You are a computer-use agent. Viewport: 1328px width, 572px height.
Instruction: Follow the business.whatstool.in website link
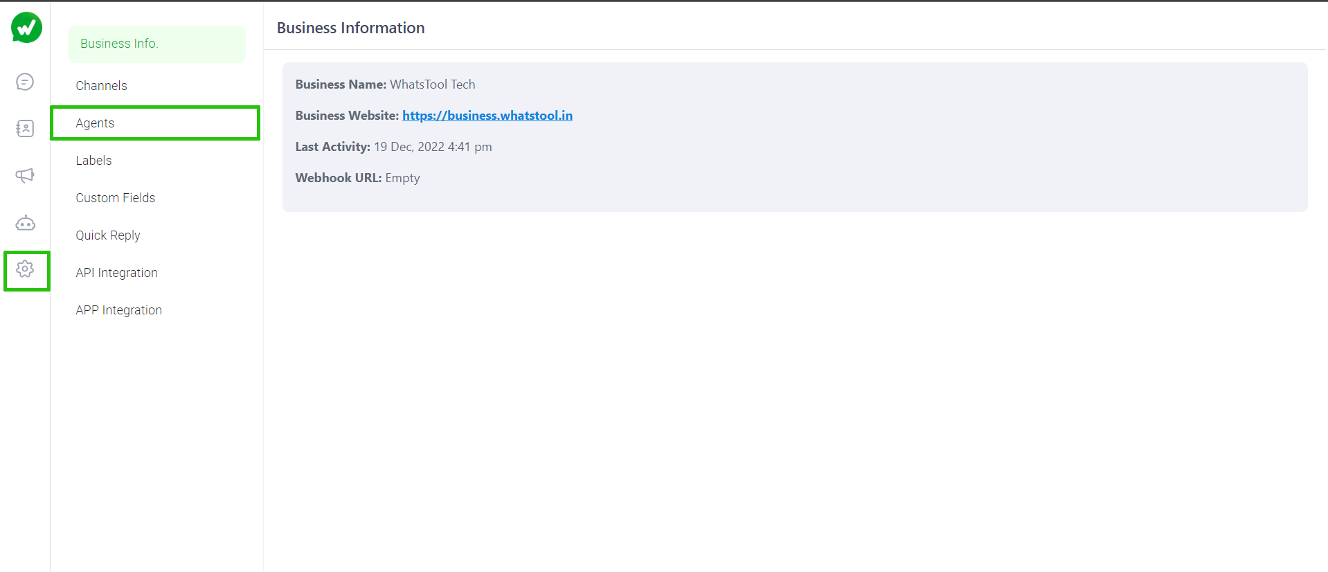point(487,116)
